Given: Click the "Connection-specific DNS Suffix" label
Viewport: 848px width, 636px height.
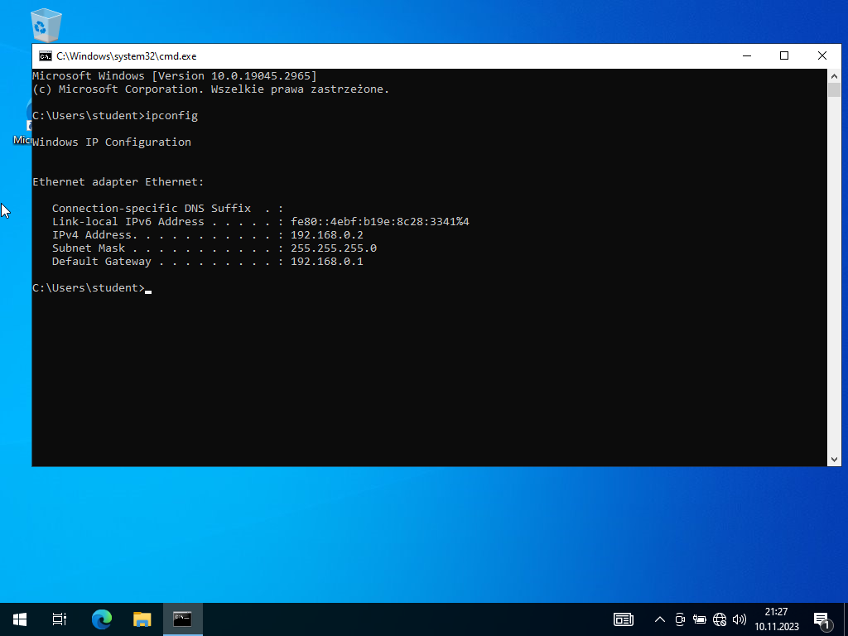Looking at the screenshot, I should 152,209.
